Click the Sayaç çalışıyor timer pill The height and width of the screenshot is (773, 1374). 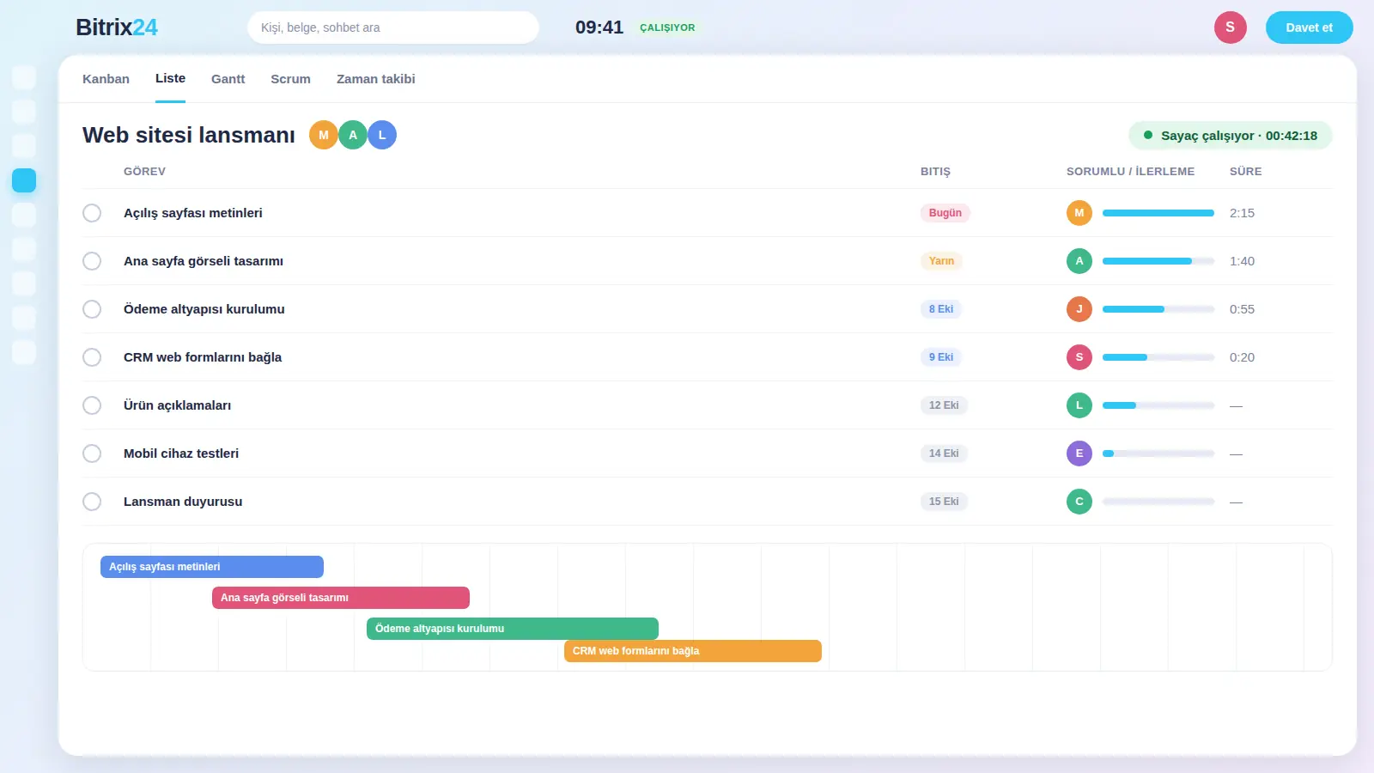point(1230,136)
